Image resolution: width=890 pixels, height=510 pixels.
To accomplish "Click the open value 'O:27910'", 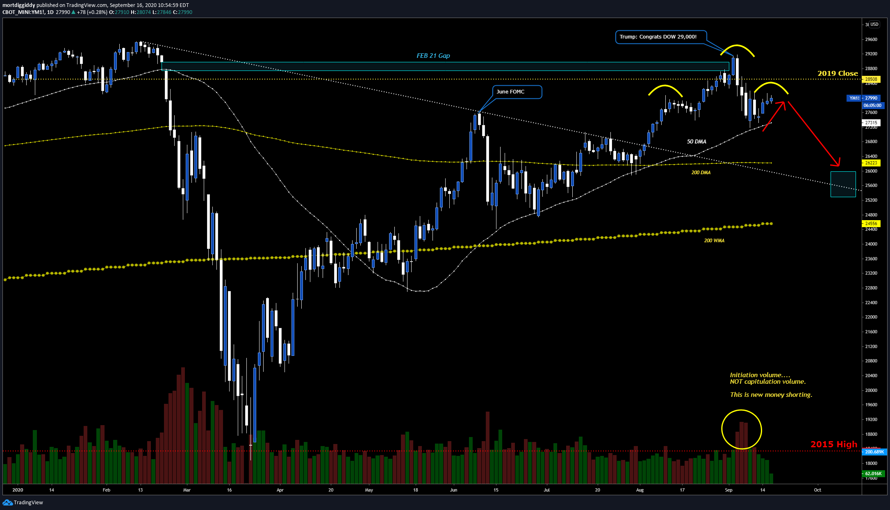I will coord(119,12).
